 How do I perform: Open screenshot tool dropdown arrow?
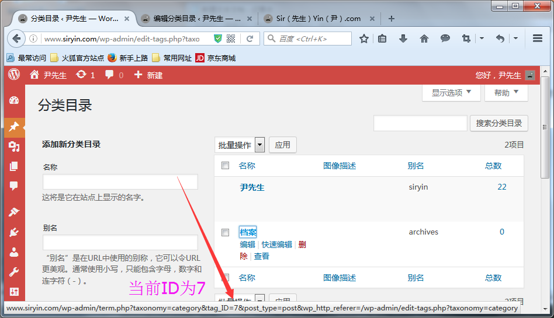click(x=482, y=39)
